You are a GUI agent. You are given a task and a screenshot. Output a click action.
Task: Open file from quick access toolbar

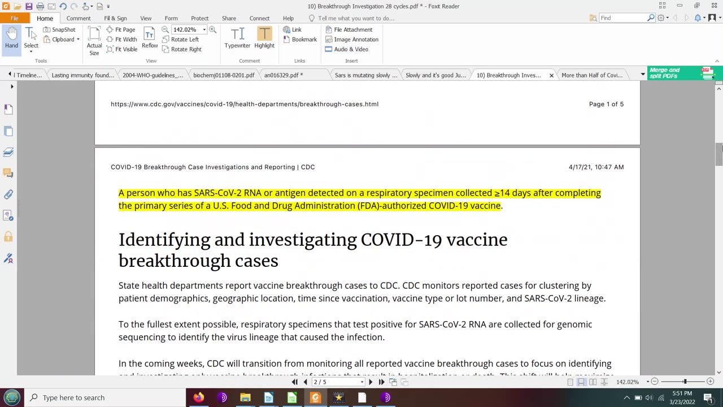tap(18, 6)
